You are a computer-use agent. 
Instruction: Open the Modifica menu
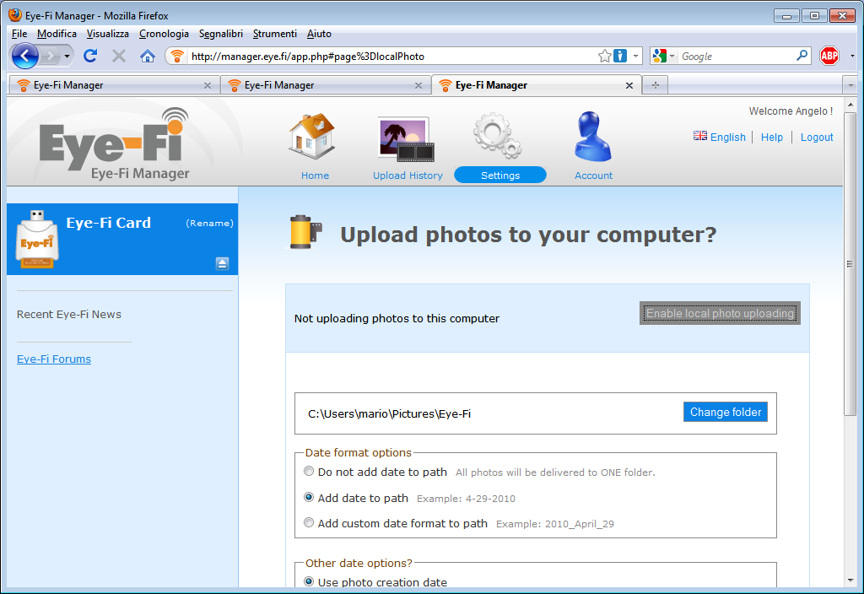pyautogui.click(x=57, y=34)
